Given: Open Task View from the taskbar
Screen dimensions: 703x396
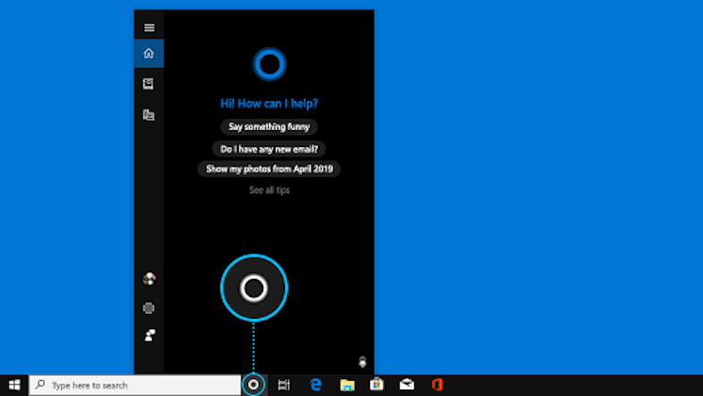Looking at the screenshot, I should [284, 385].
